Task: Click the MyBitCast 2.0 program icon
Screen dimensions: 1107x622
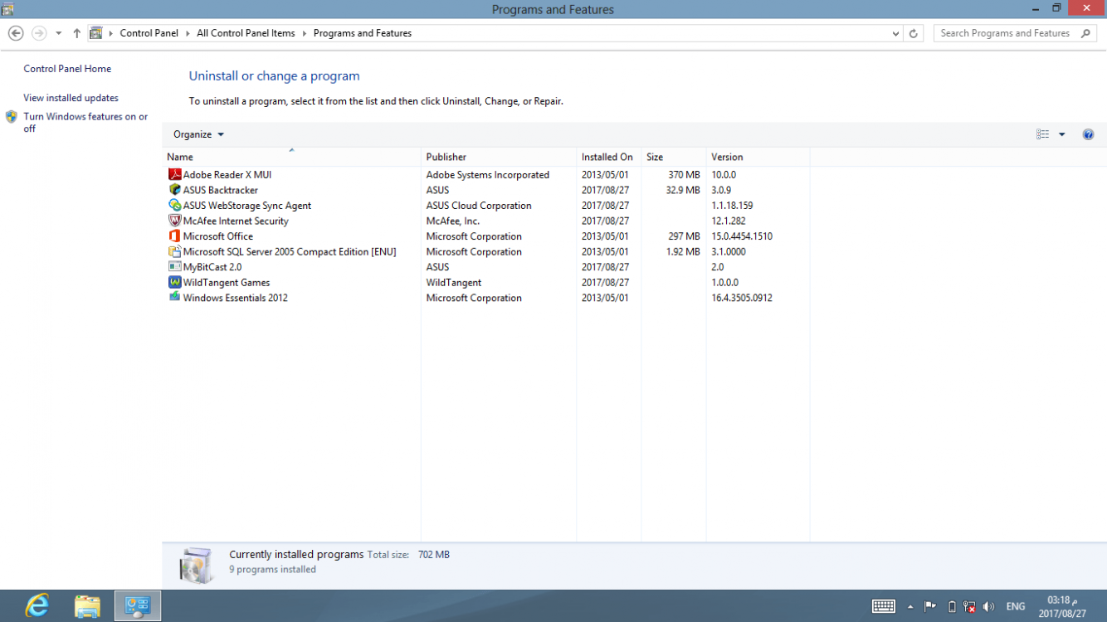Action: (174, 267)
